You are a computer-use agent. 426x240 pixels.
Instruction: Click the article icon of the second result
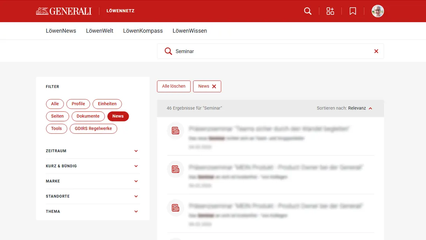coord(175,169)
